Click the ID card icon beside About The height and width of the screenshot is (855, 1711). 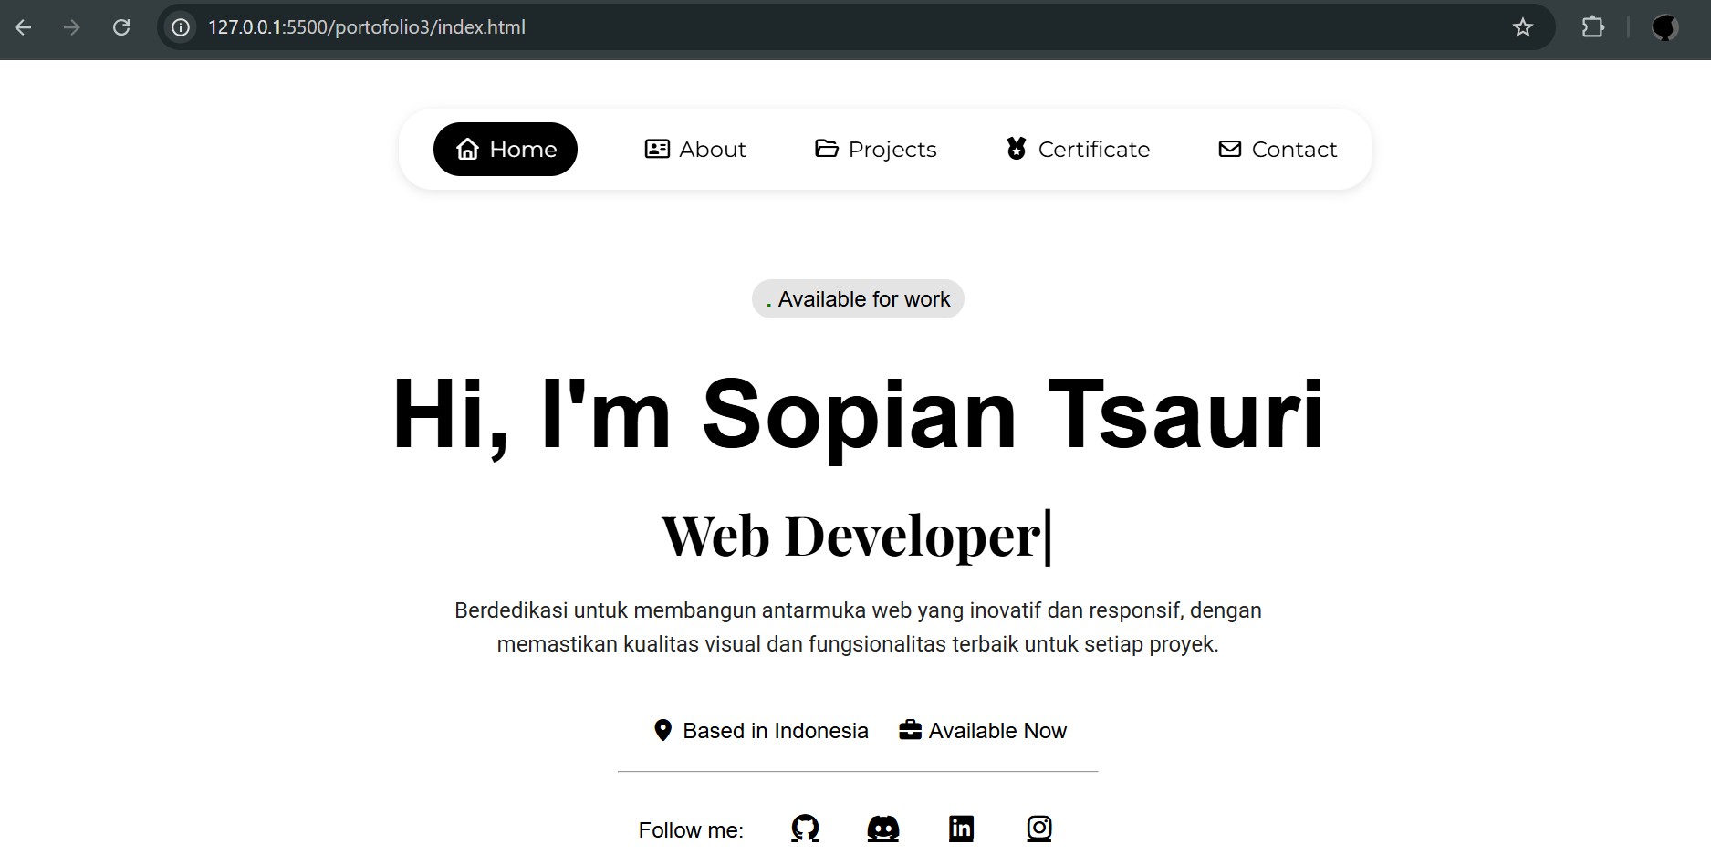657,149
